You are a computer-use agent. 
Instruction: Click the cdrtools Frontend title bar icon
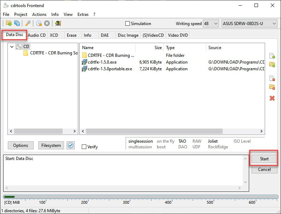coord(6,5)
